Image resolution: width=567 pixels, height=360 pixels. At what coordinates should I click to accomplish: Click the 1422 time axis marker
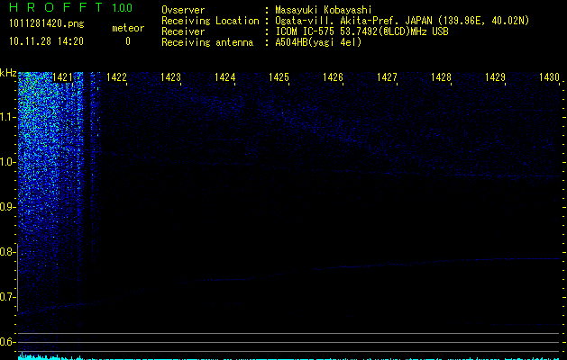pyautogui.click(x=116, y=77)
